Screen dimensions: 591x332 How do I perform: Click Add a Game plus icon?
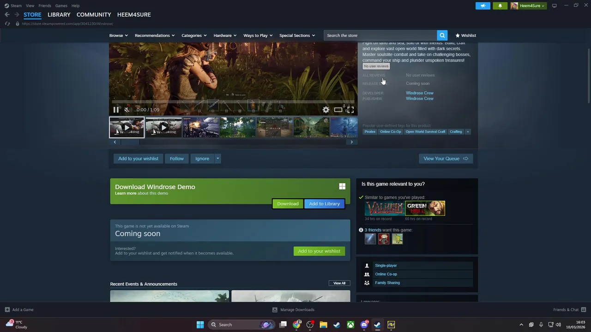[7, 310]
